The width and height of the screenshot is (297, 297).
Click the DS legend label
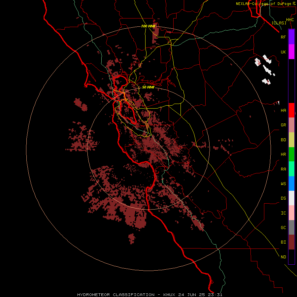coord(283,198)
